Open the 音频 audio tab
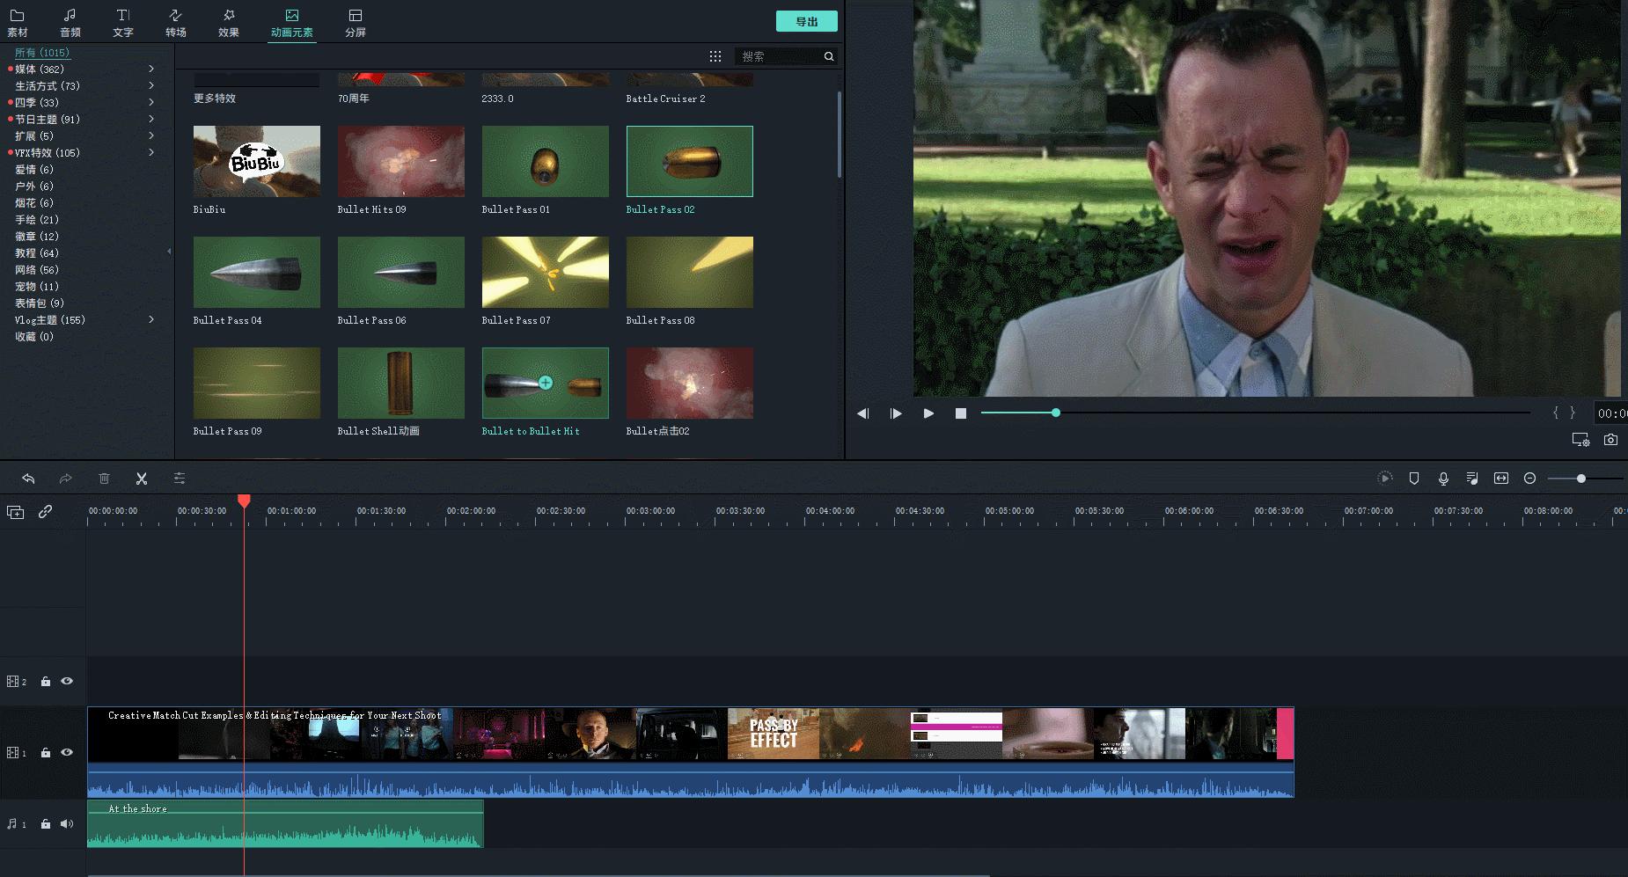 pos(70,23)
